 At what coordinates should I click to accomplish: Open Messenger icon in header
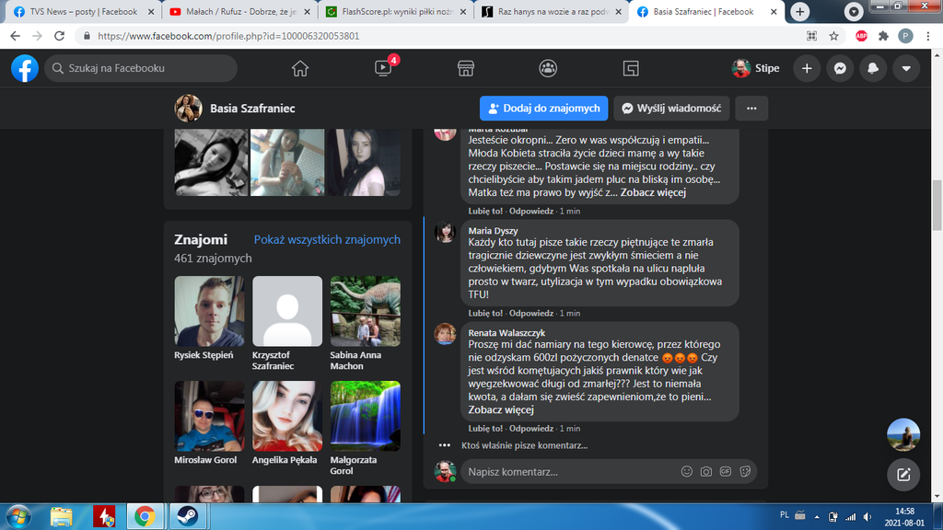[840, 68]
